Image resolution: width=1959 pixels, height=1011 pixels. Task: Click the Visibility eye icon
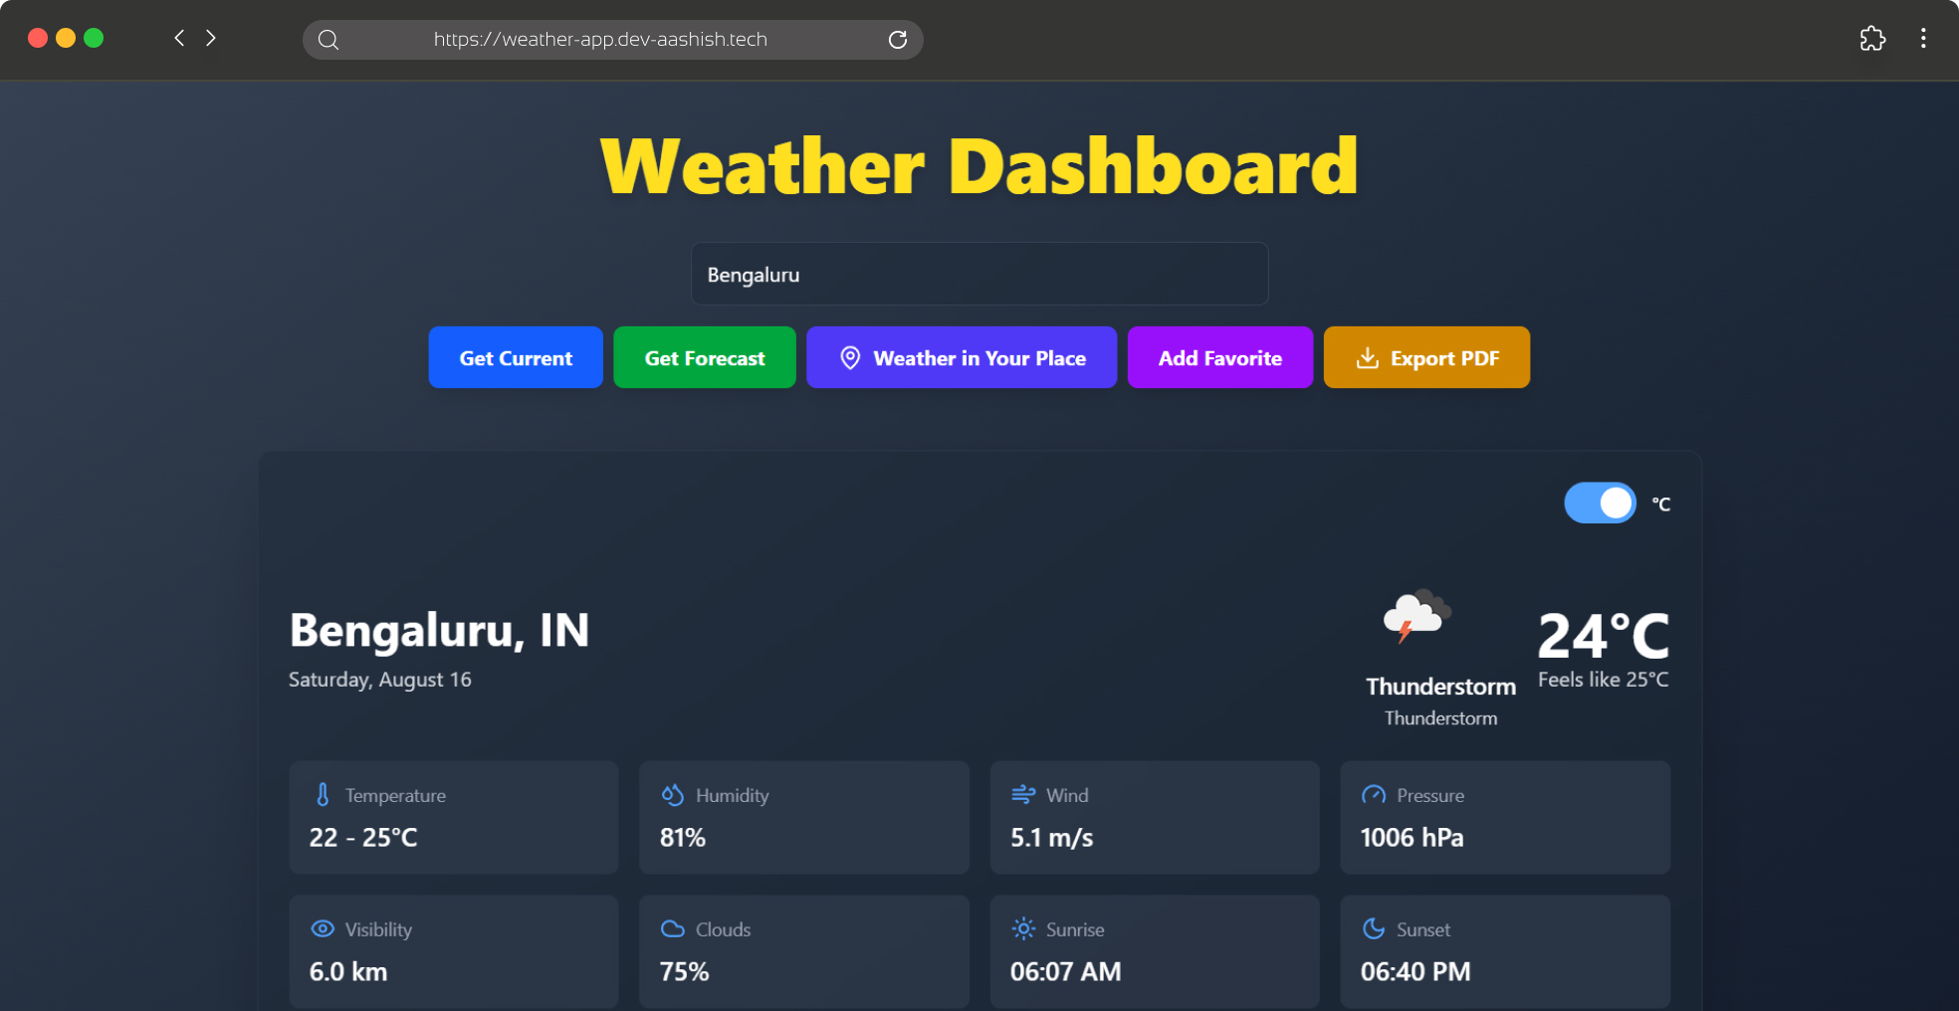coord(323,928)
